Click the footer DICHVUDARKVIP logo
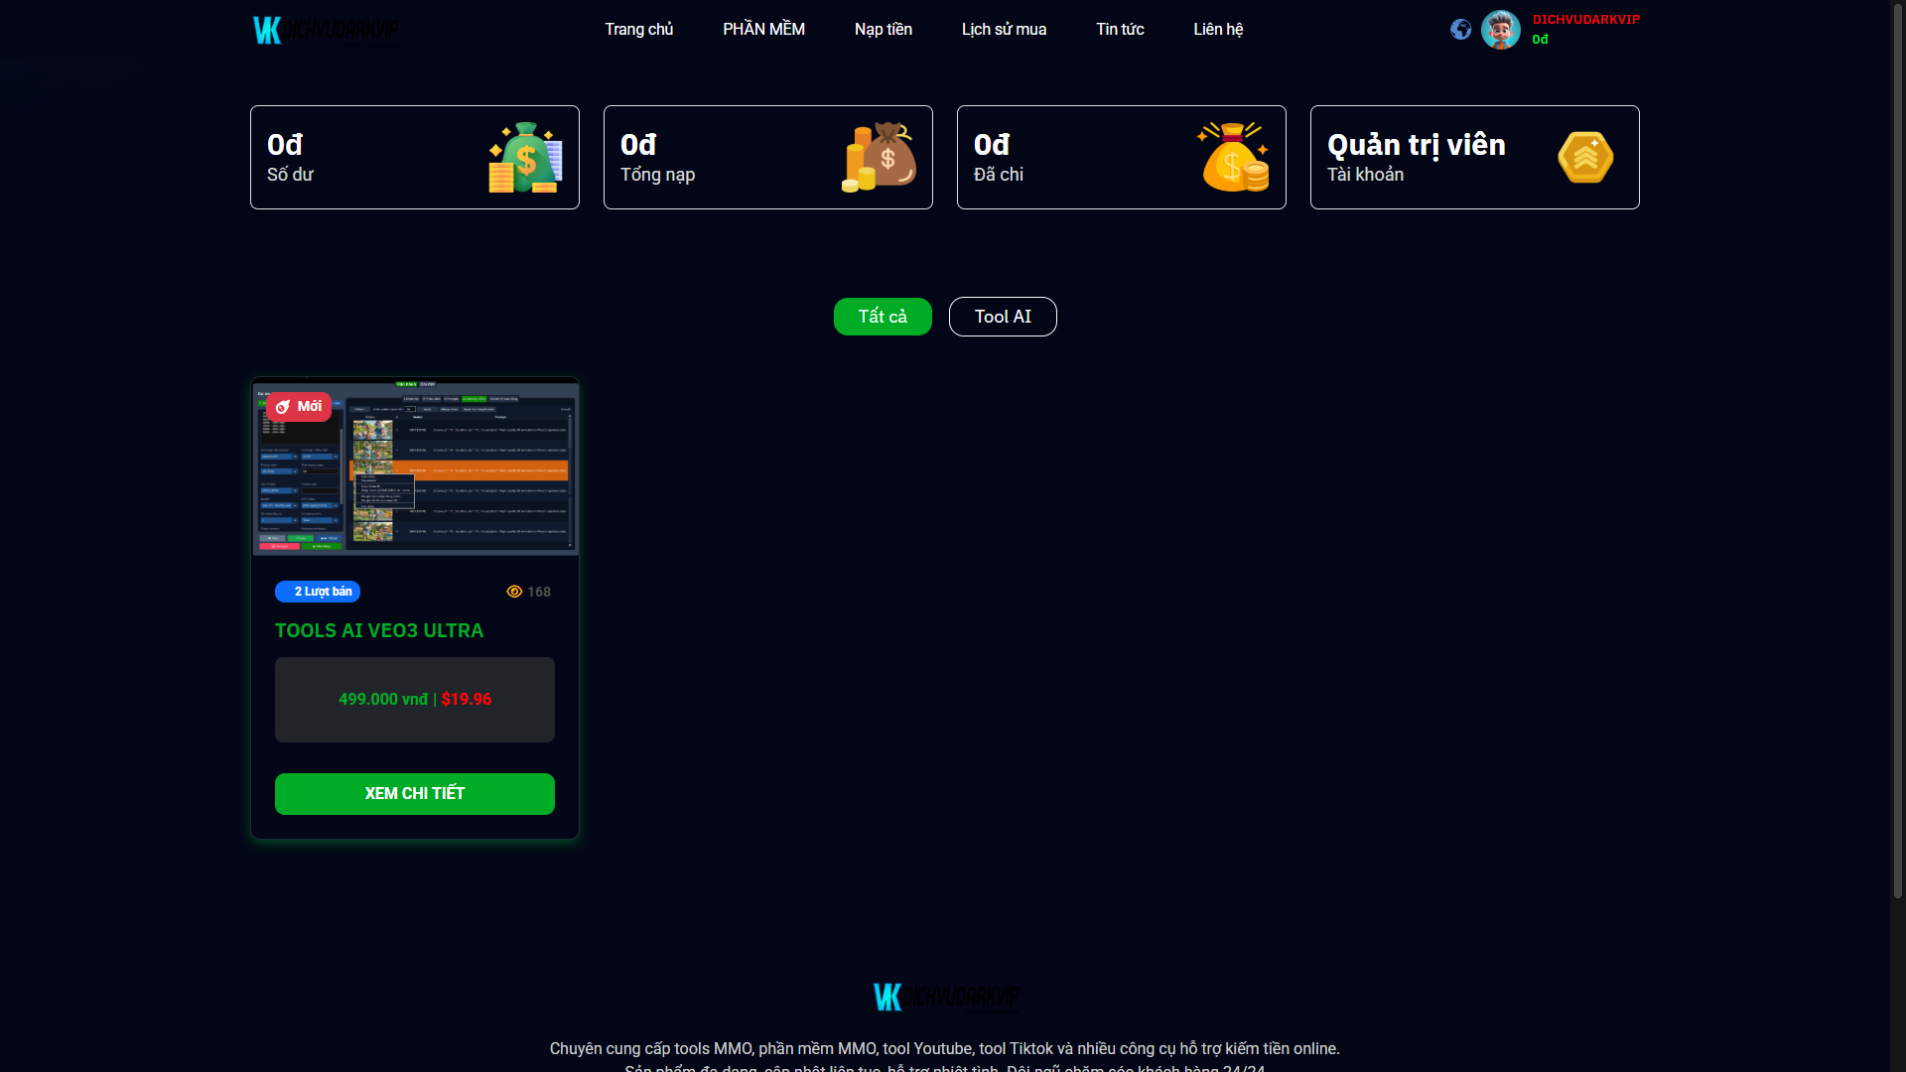This screenshot has width=1906, height=1072. pyautogui.click(x=945, y=997)
